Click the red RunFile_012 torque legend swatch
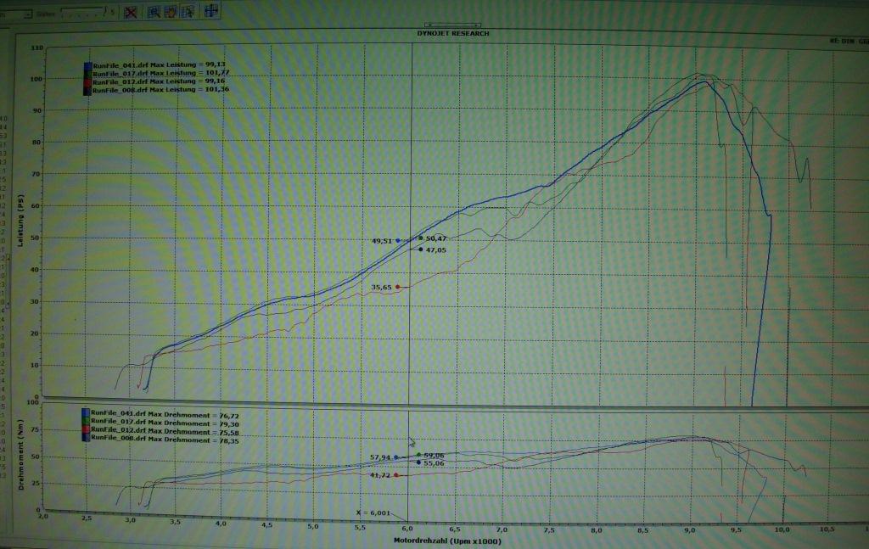Screen dimensions: 869x549 point(87,432)
